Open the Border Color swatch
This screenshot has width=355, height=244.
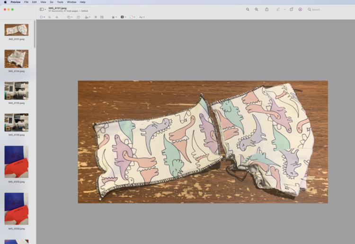pyautogui.click(x=123, y=17)
